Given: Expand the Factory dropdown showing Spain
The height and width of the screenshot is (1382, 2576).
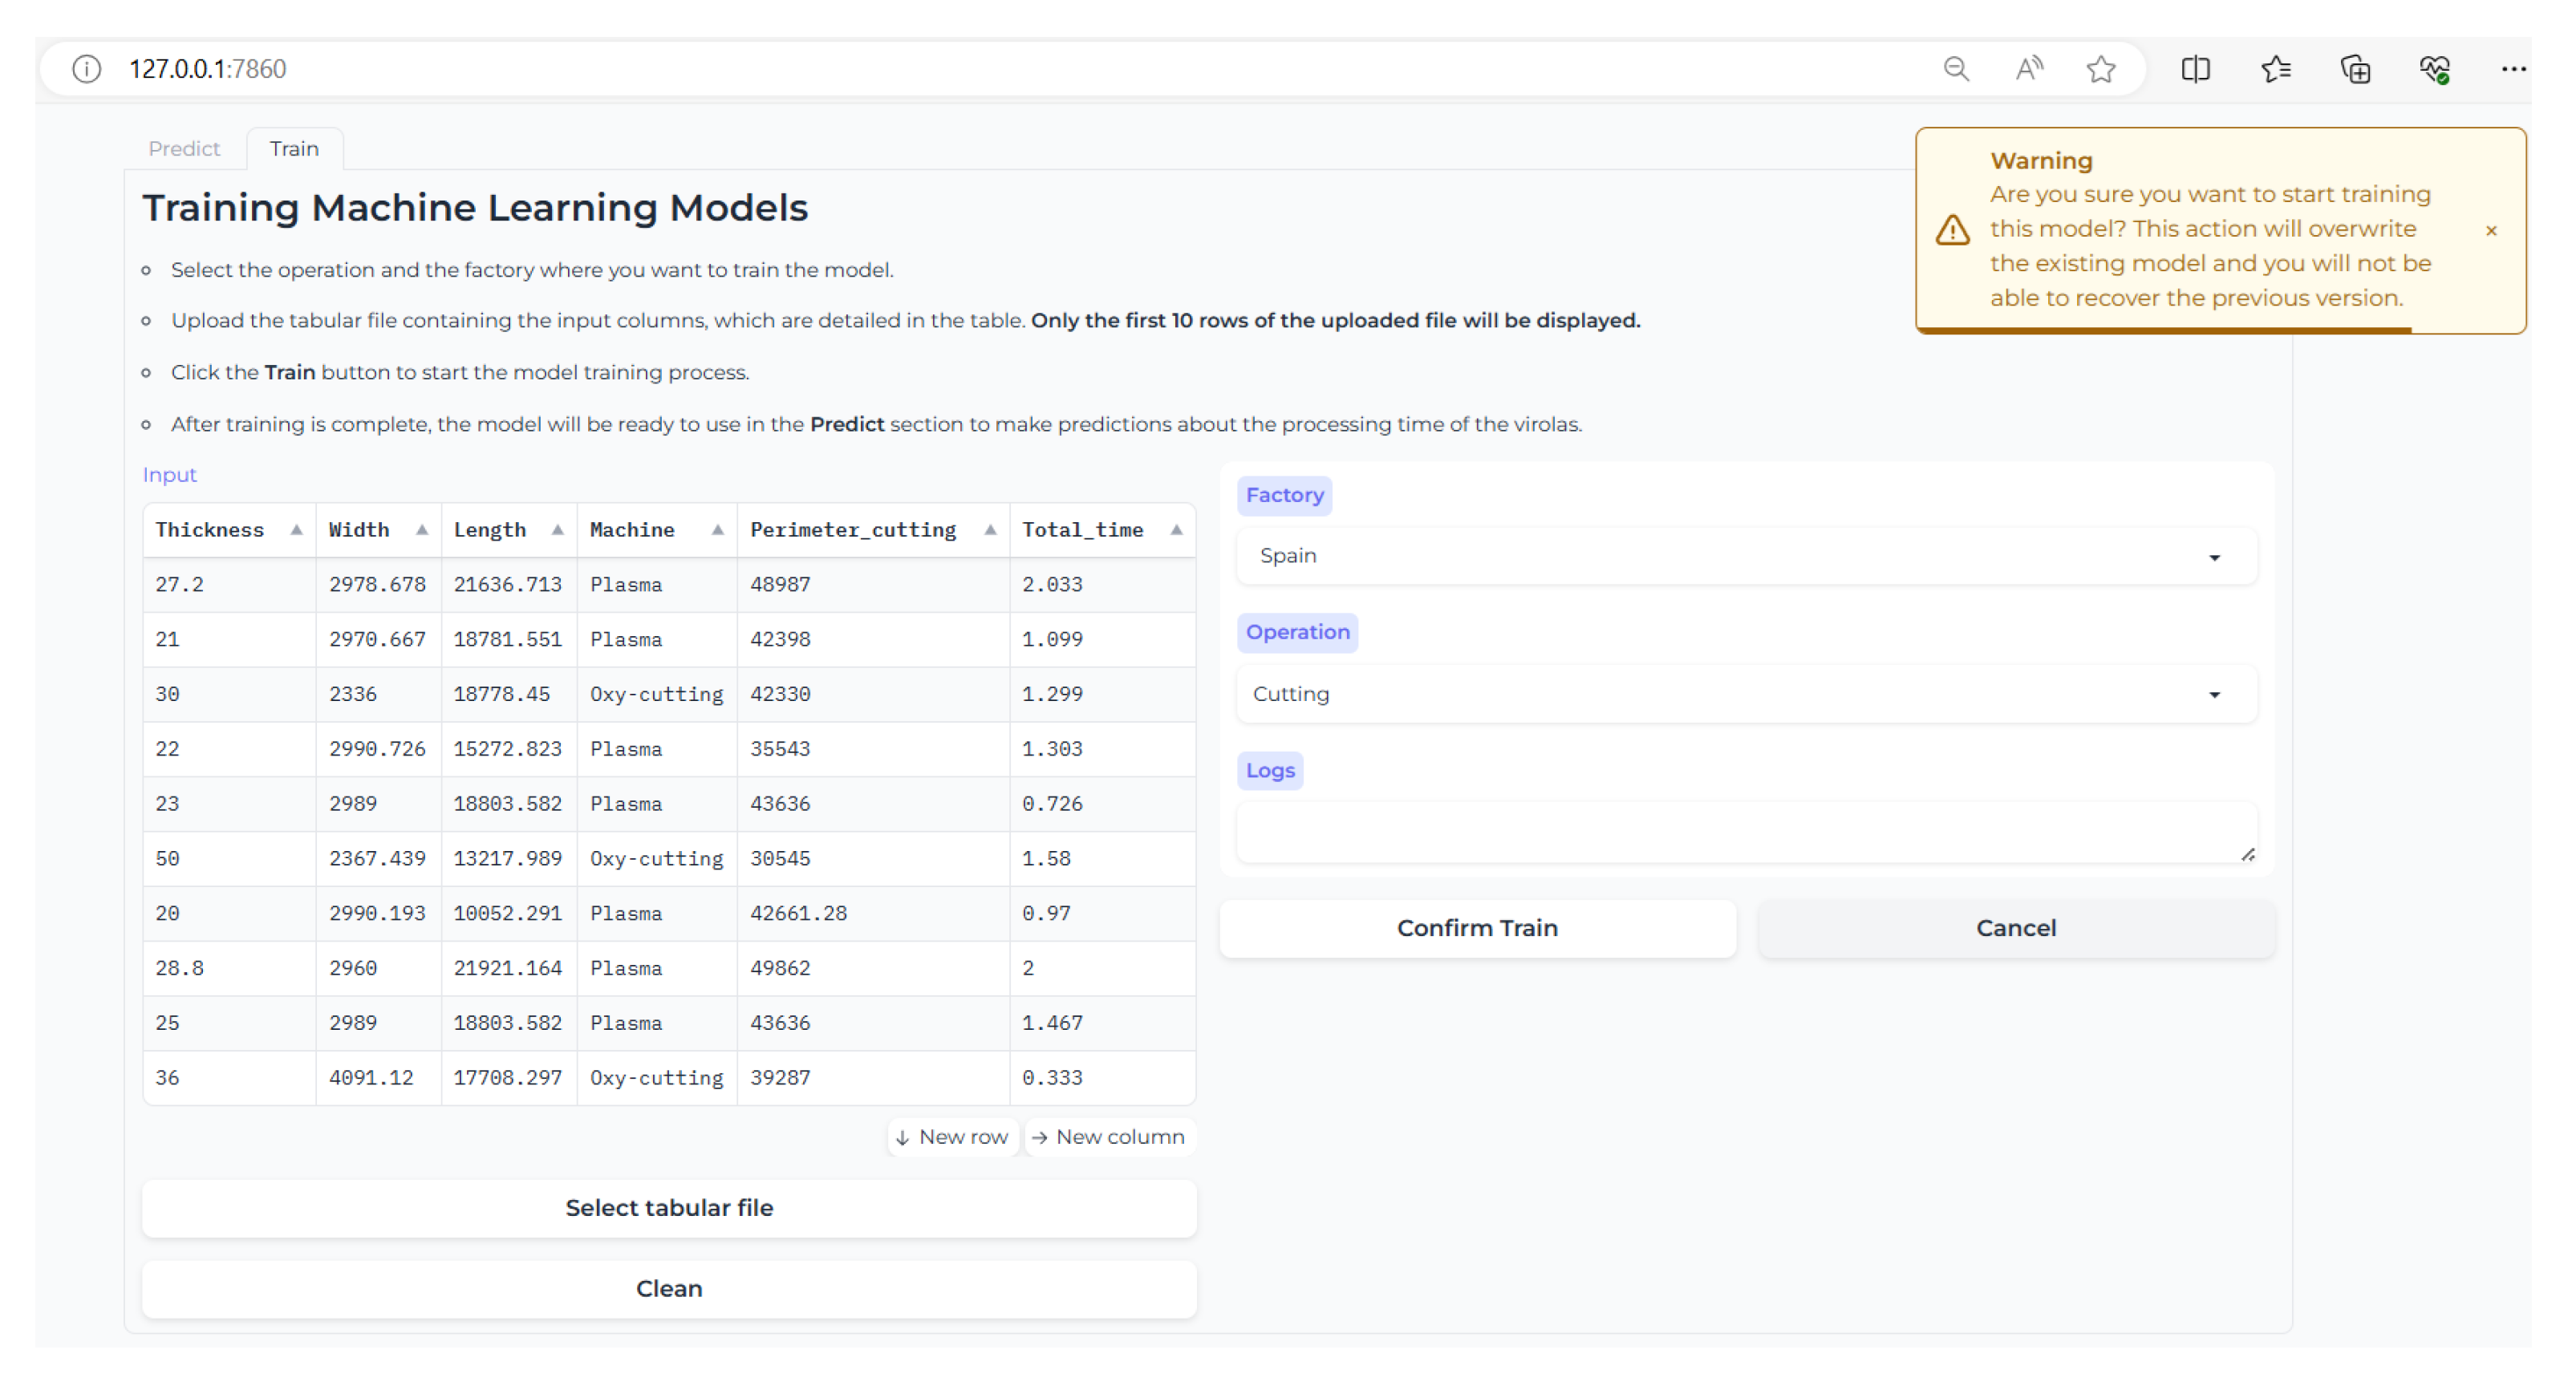Looking at the screenshot, I should pyautogui.click(x=1745, y=556).
